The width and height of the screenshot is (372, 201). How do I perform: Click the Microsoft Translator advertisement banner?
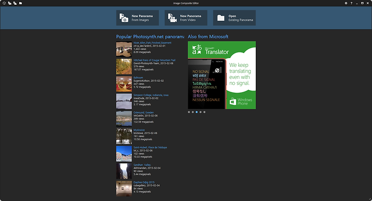[222, 75]
